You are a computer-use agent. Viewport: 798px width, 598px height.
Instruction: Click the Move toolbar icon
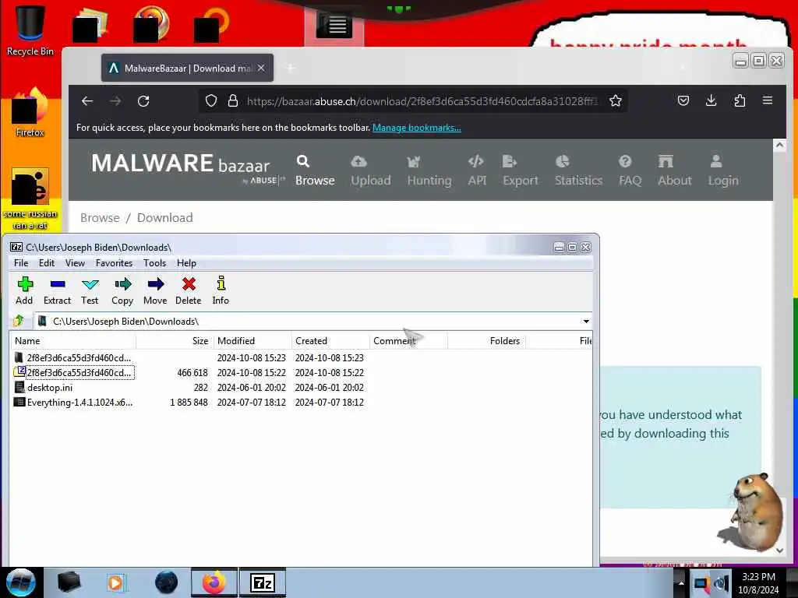click(155, 290)
